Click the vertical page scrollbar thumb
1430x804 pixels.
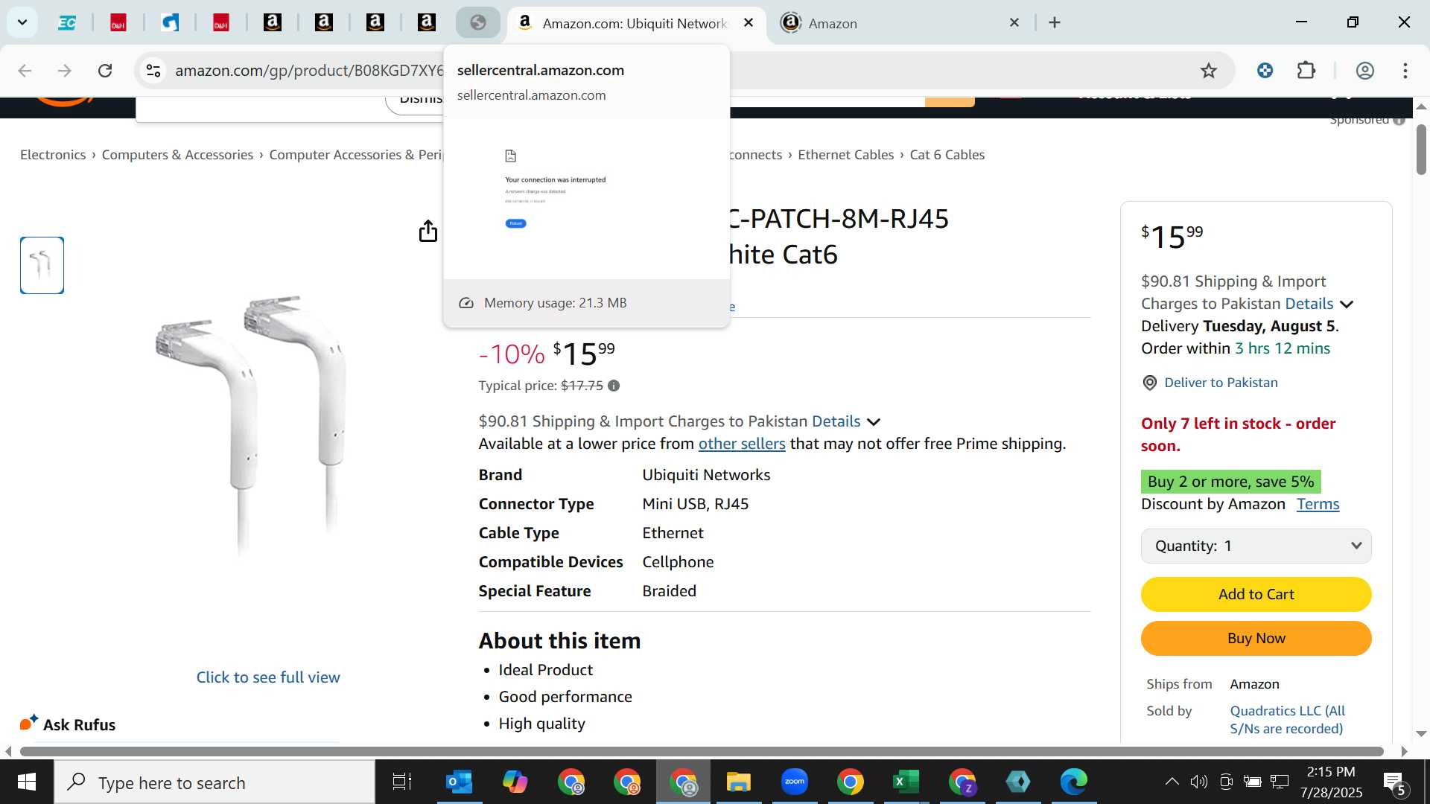tap(1421, 150)
